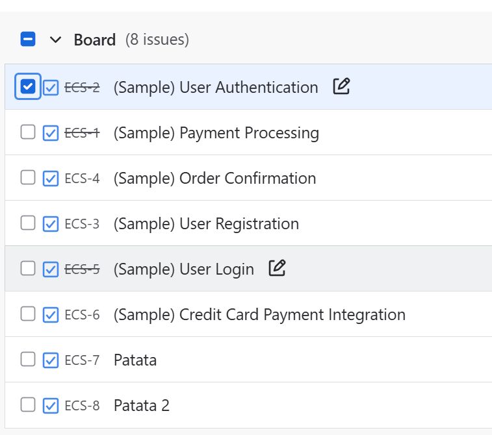The height and width of the screenshot is (435, 492).
Task: Click task type icon for ECS-6
Action: 51,314
